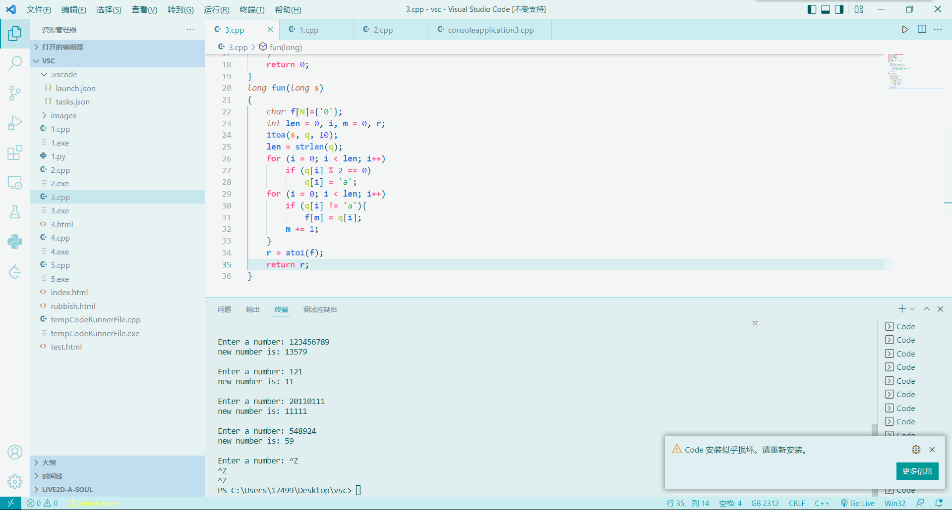
Task: Go to line and column indicator
Action: 688,503
